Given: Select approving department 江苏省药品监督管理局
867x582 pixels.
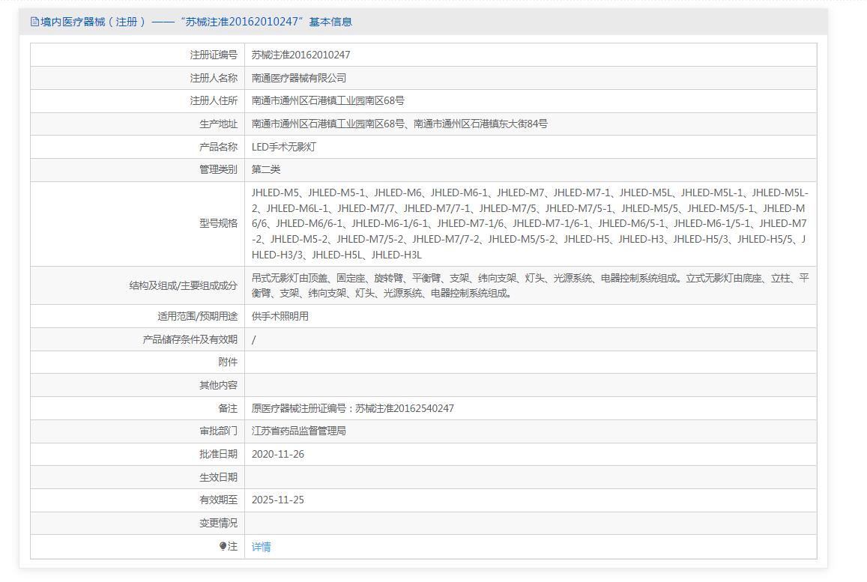Looking at the screenshot, I should click(298, 431).
